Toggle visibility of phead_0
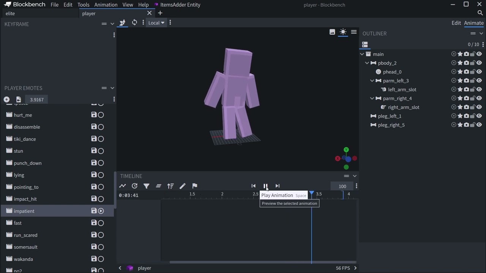Screen dimensions: 486x273 [479, 72]
